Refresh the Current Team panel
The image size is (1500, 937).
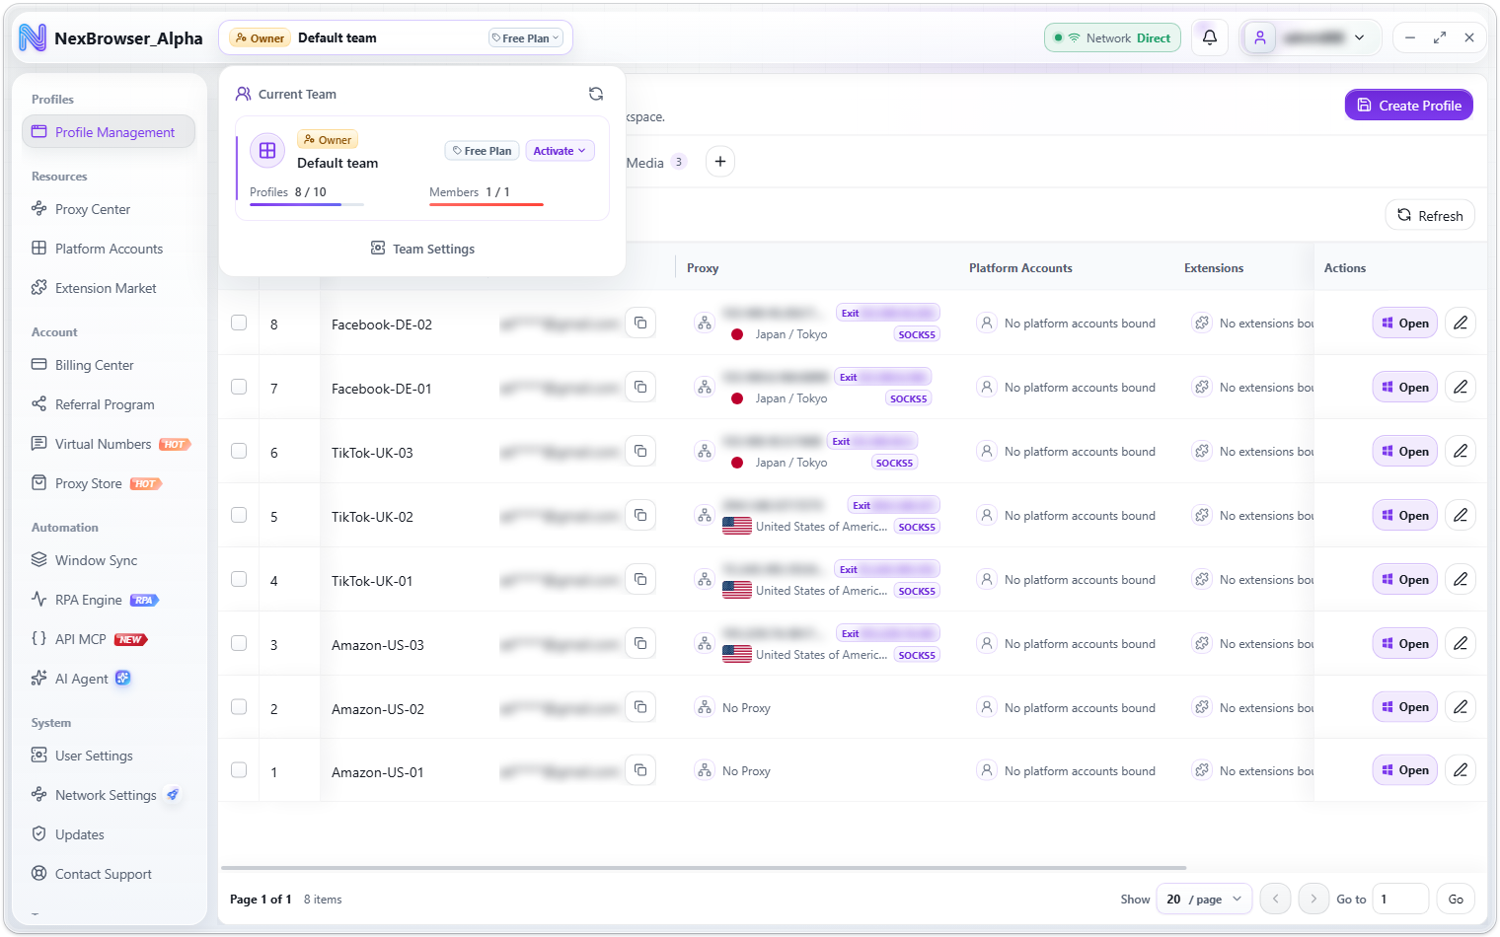coord(596,94)
